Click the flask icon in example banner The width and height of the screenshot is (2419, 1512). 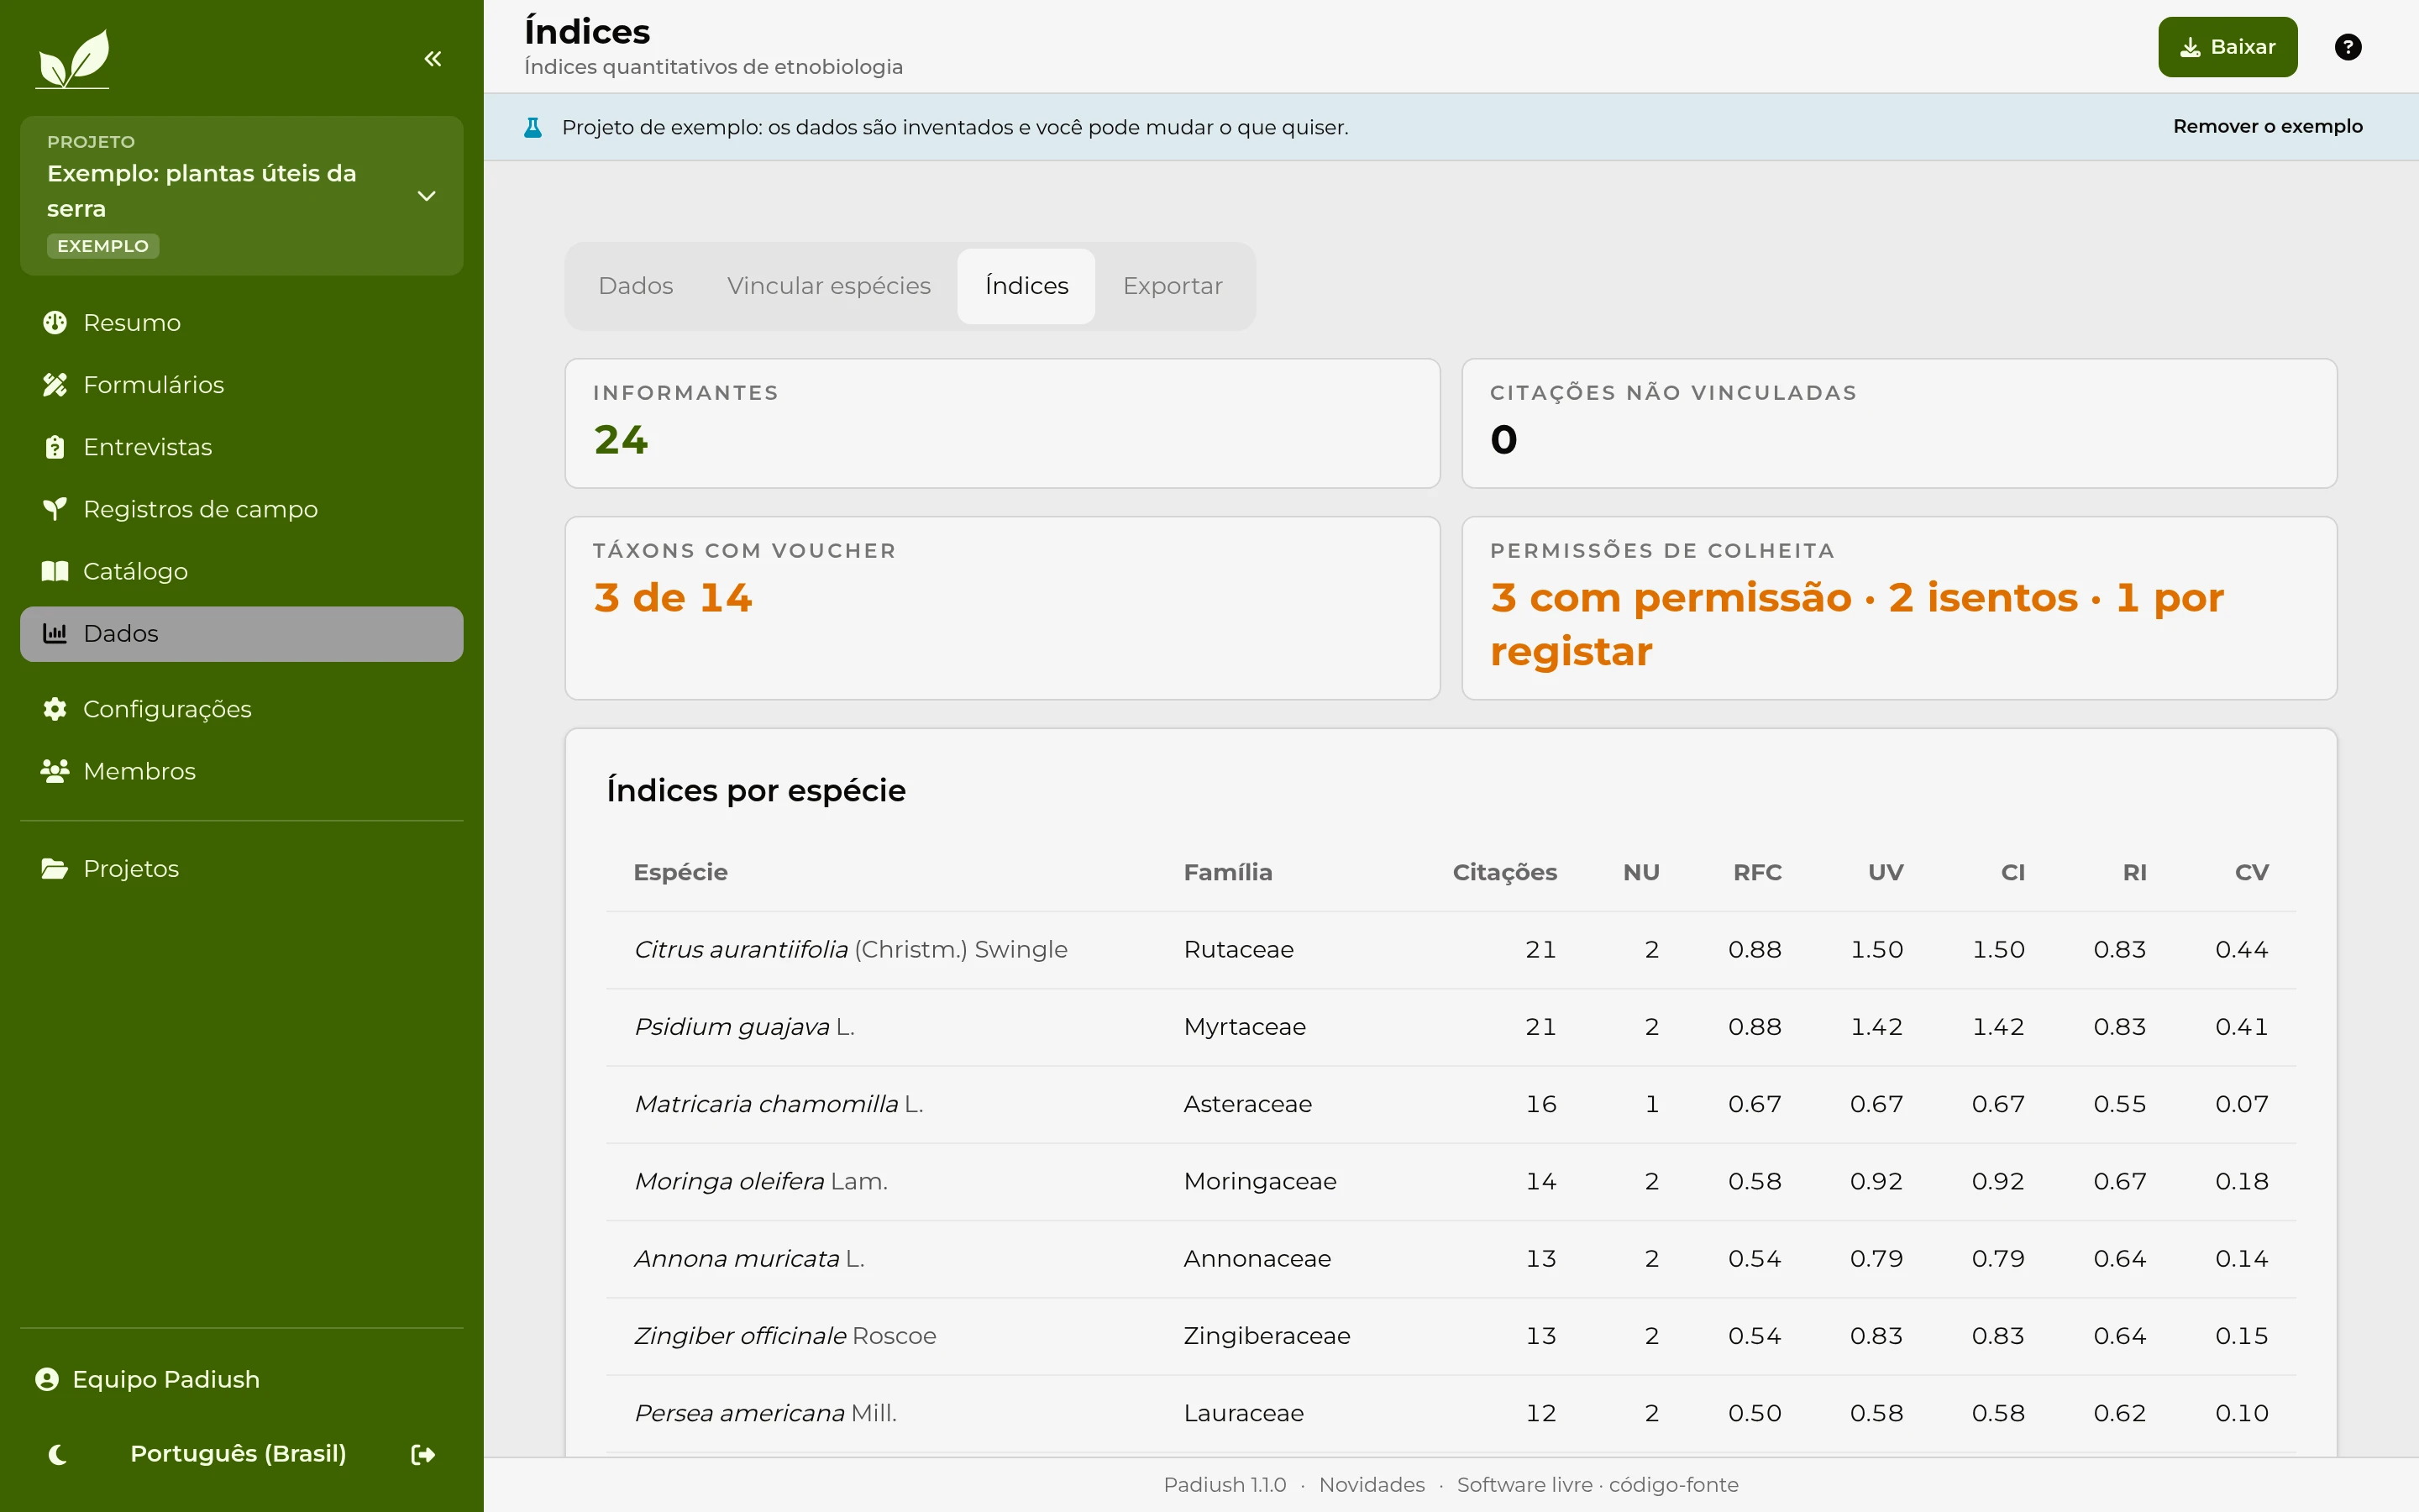(x=533, y=127)
